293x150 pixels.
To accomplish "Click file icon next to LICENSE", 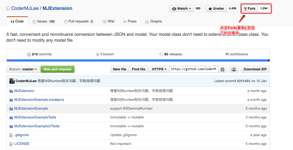I will coord(11,144).
